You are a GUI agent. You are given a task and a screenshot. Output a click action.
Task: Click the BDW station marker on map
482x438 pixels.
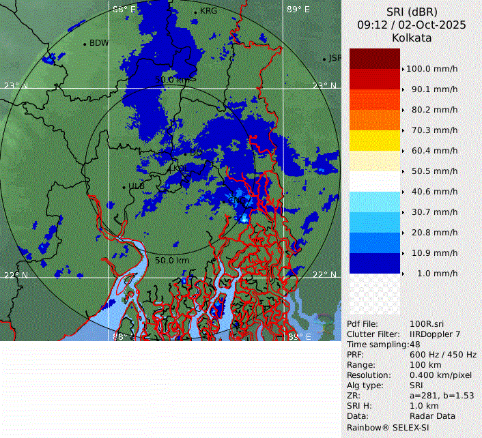coord(85,44)
